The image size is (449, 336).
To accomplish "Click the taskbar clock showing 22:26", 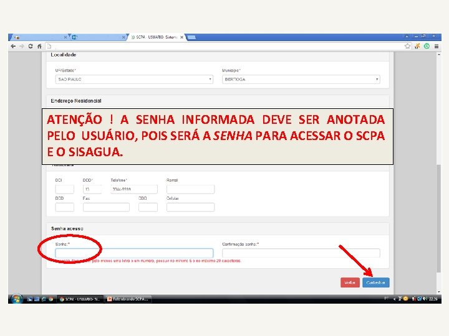I will click(x=433, y=299).
